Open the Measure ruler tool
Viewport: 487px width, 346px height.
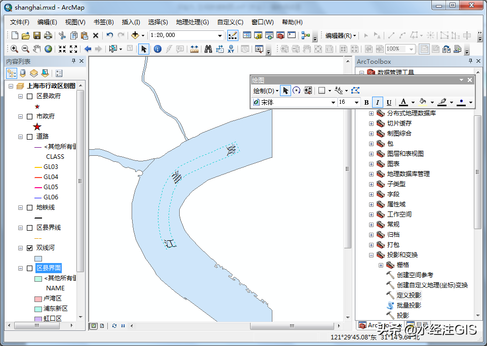194,49
